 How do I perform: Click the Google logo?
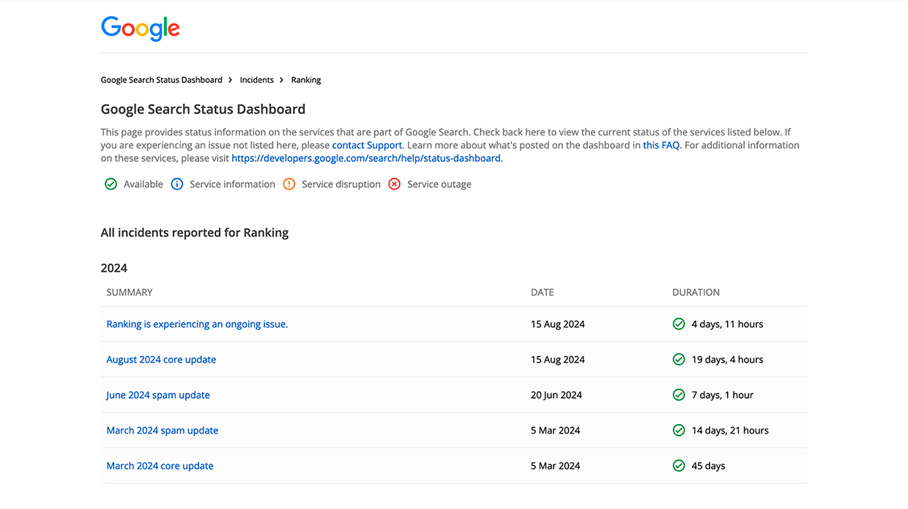coord(141,29)
